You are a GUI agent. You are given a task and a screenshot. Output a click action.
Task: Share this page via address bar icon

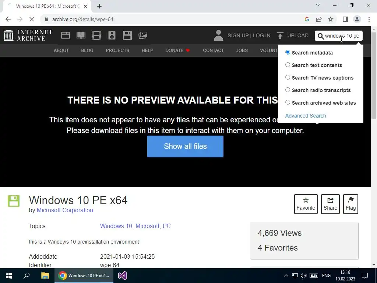coord(319,19)
